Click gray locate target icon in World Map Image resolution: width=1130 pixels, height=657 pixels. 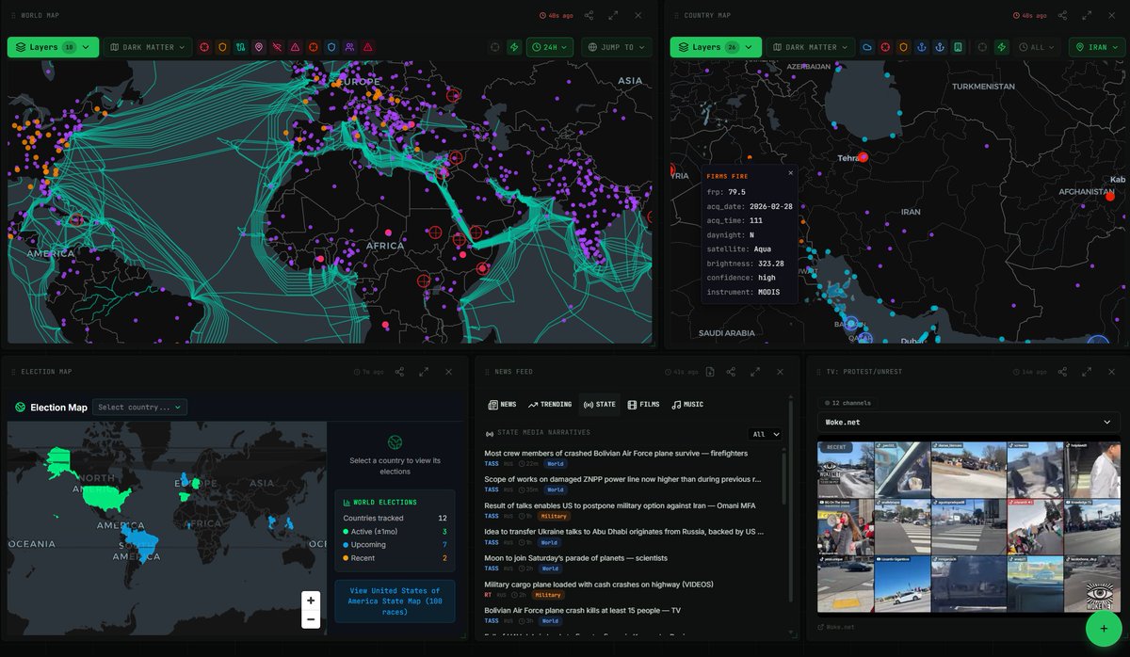(x=495, y=47)
